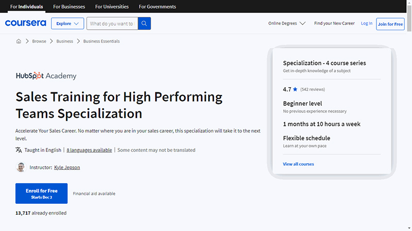
Task: Click the HubSpot Academy logo
Action: (46, 76)
